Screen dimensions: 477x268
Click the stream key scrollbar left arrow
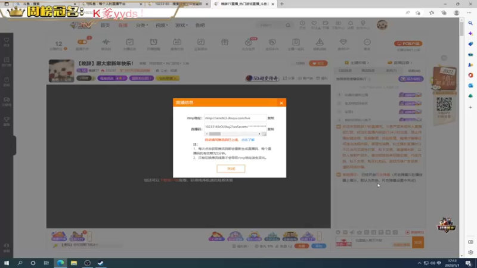[x=207, y=134]
